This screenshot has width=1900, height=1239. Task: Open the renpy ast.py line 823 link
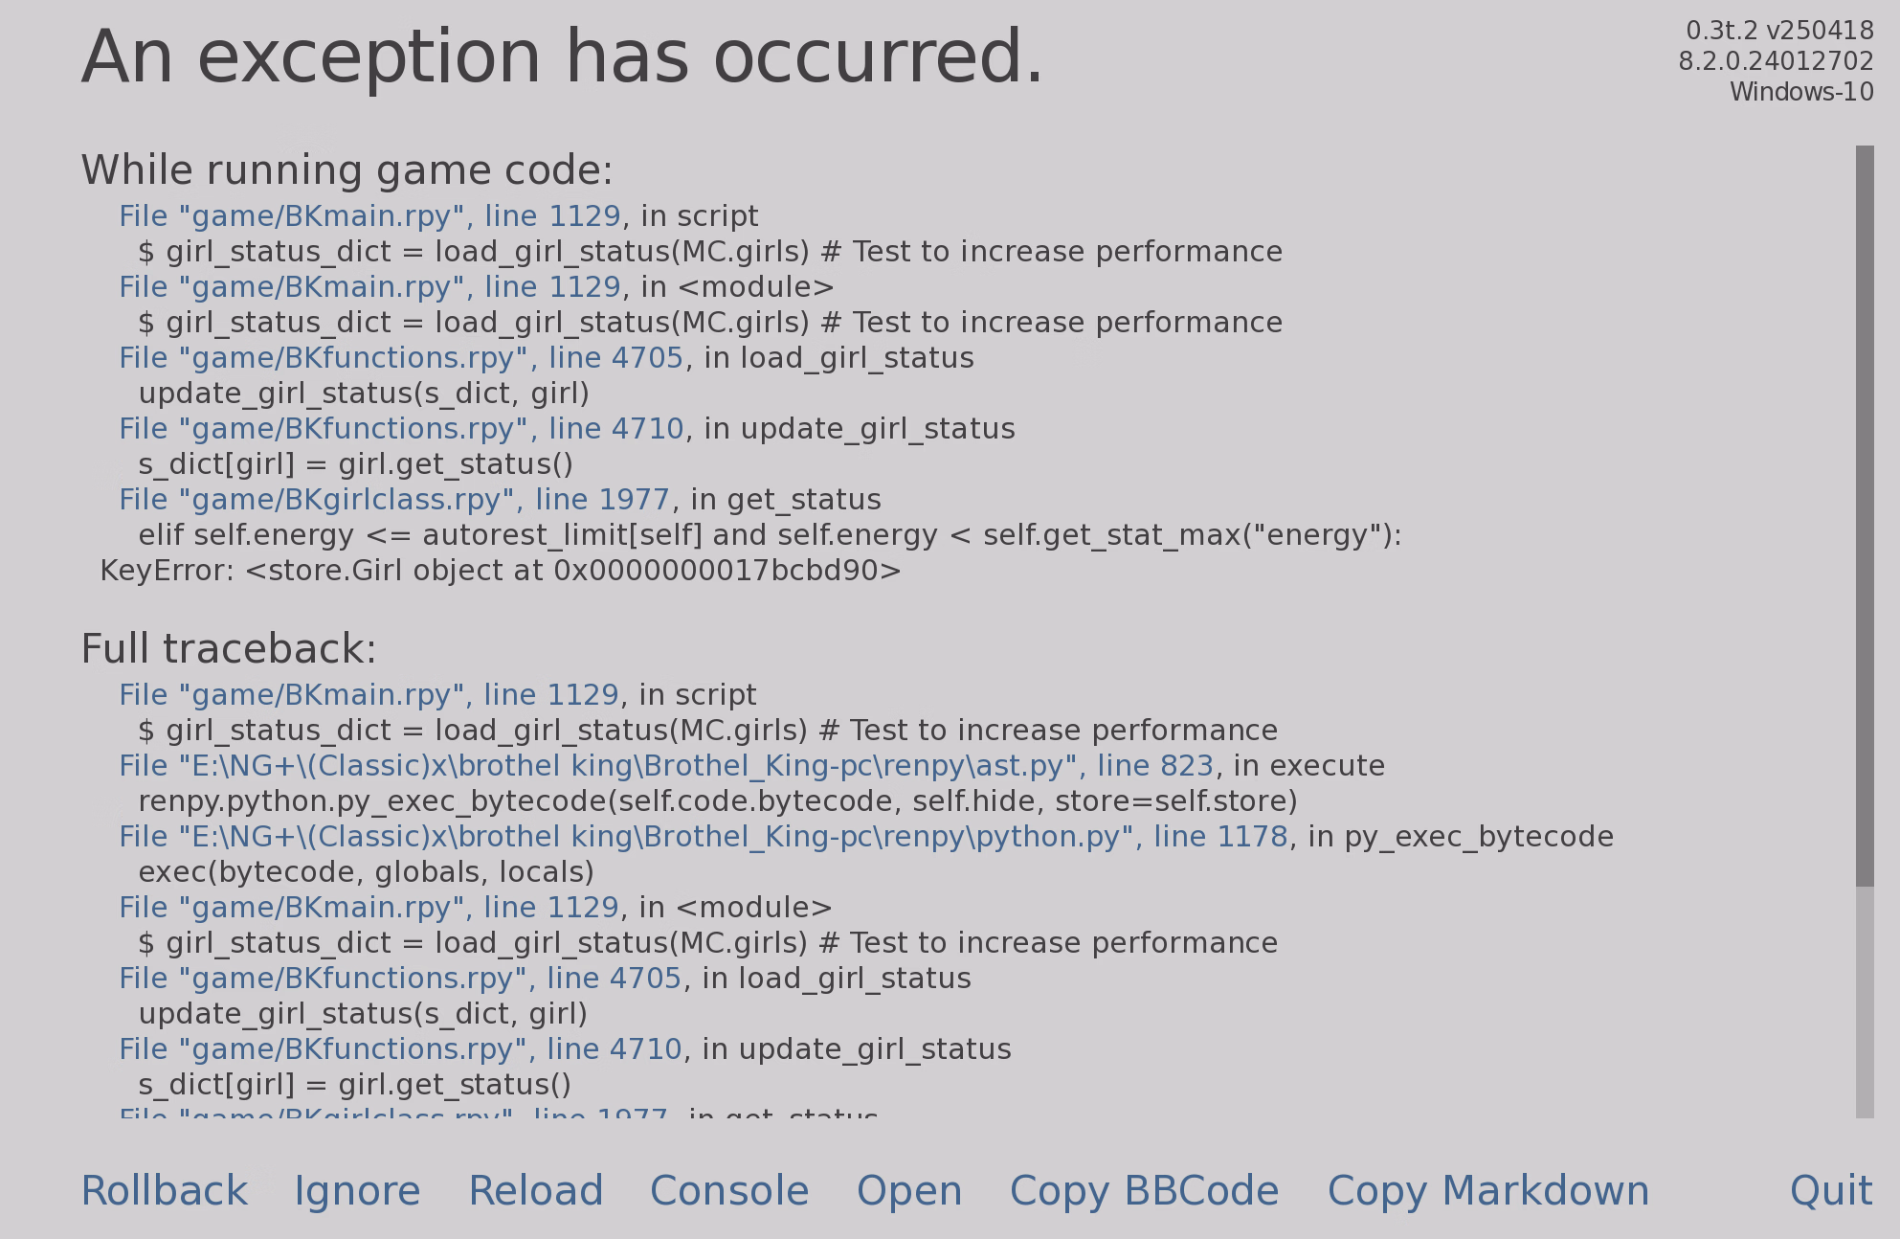[x=665, y=766]
